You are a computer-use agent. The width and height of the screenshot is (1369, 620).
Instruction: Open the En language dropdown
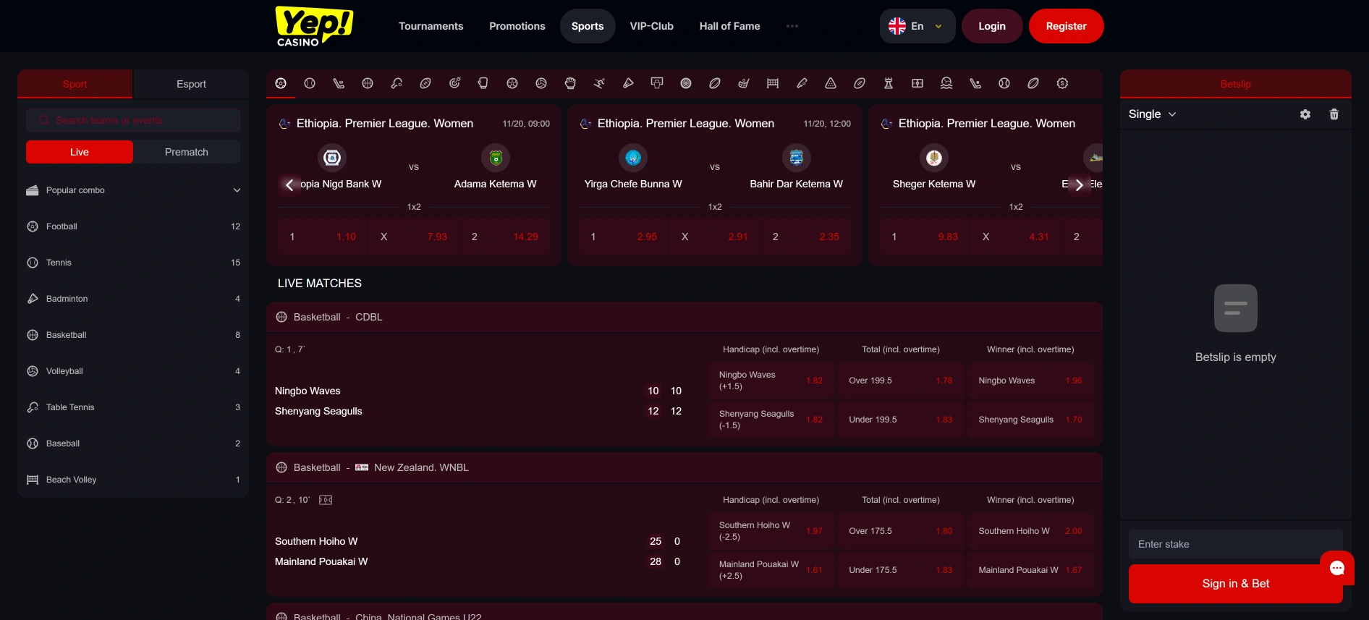pos(917,26)
